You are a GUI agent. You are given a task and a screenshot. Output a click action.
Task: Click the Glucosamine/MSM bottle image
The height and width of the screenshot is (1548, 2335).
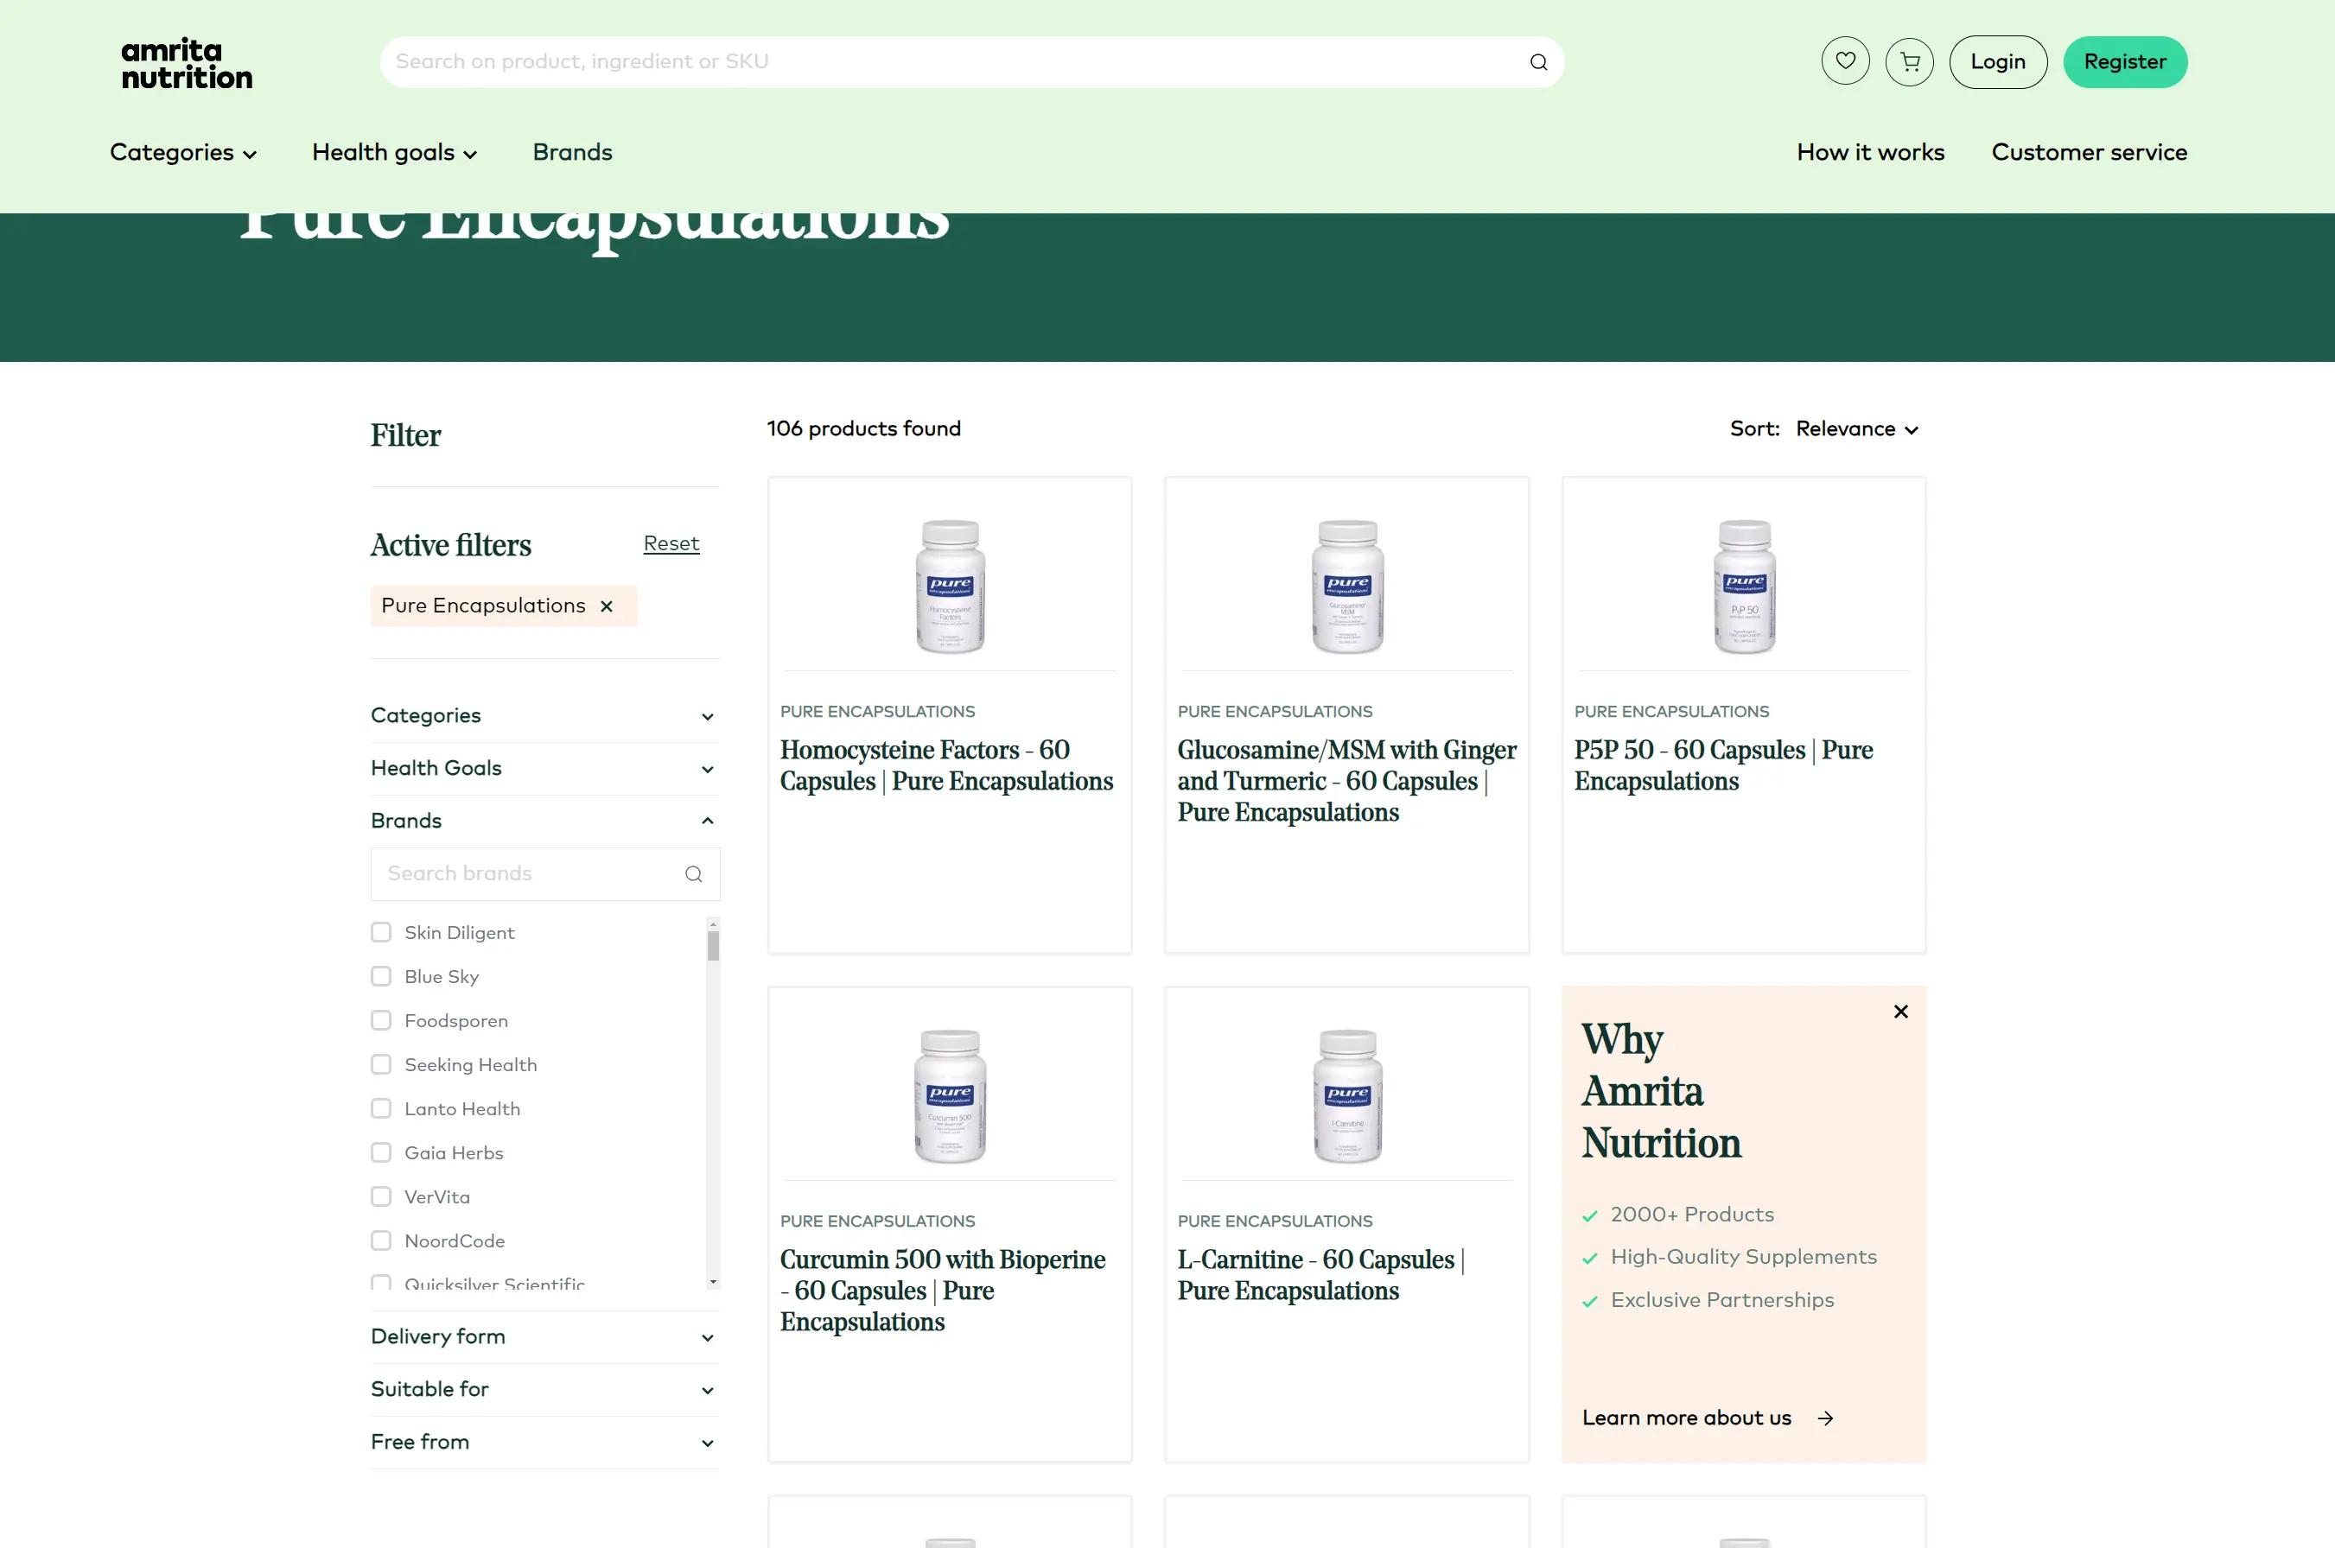point(1346,586)
